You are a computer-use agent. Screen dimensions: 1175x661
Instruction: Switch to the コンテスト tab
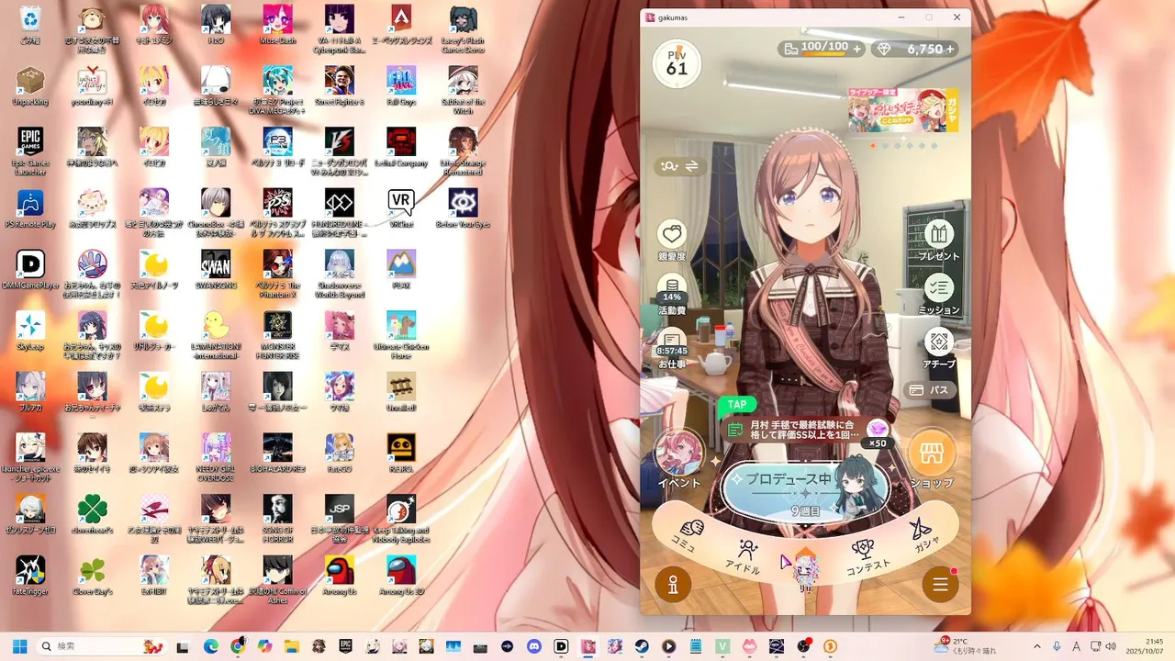pos(866,556)
